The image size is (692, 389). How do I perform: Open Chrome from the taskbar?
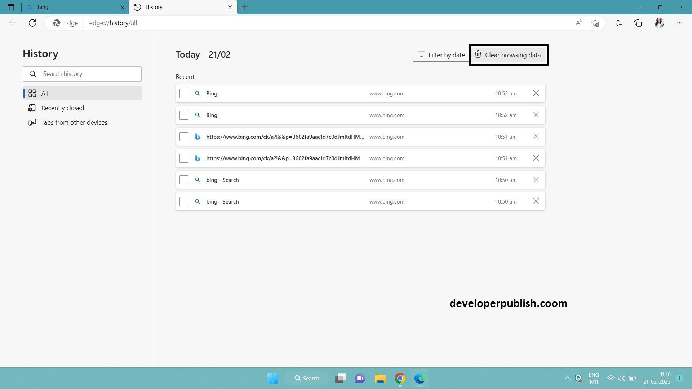399,378
